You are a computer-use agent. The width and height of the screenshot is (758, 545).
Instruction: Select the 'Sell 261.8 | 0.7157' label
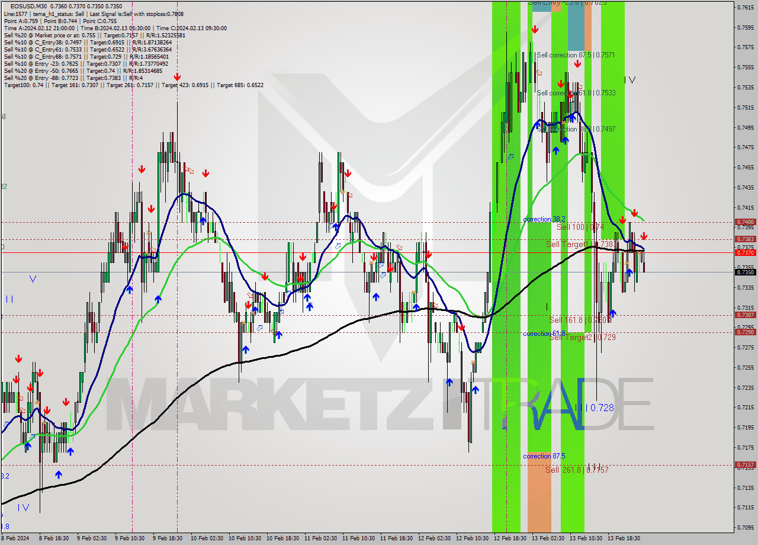click(577, 470)
